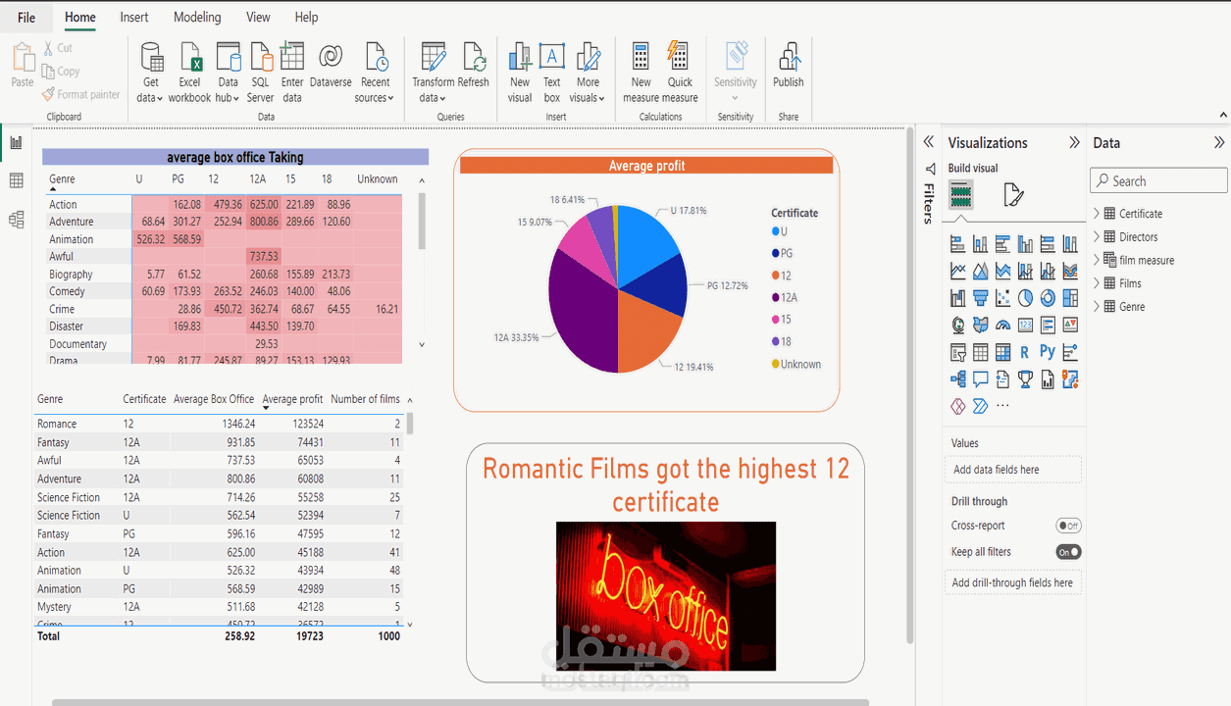Turn off the Keep all filters toggle
The width and height of the screenshot is (1231, 706).
point(1067,551)
